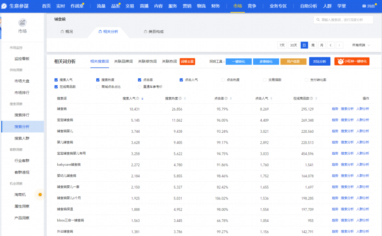Select the 关联品牌词 tab

pyautogui.click(x=123, y=61)
